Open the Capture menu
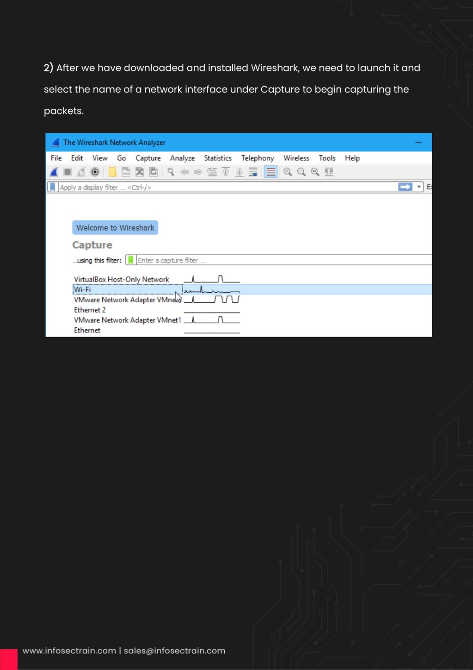The height and width of the screenshot is (670, 473). point(148,158)
